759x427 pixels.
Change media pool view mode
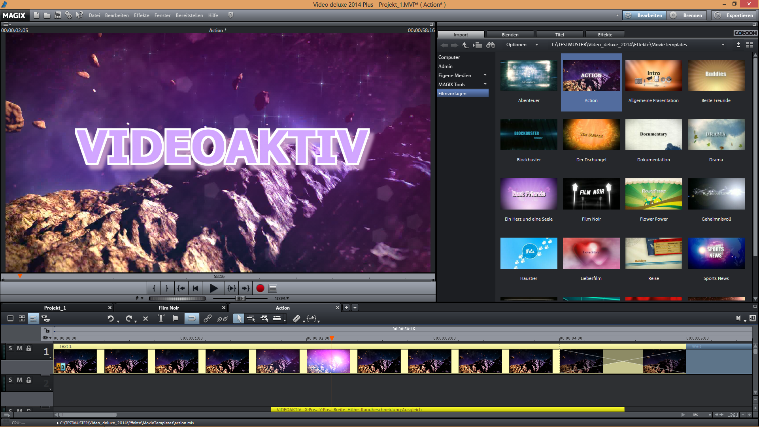click(x=750, y=45)
